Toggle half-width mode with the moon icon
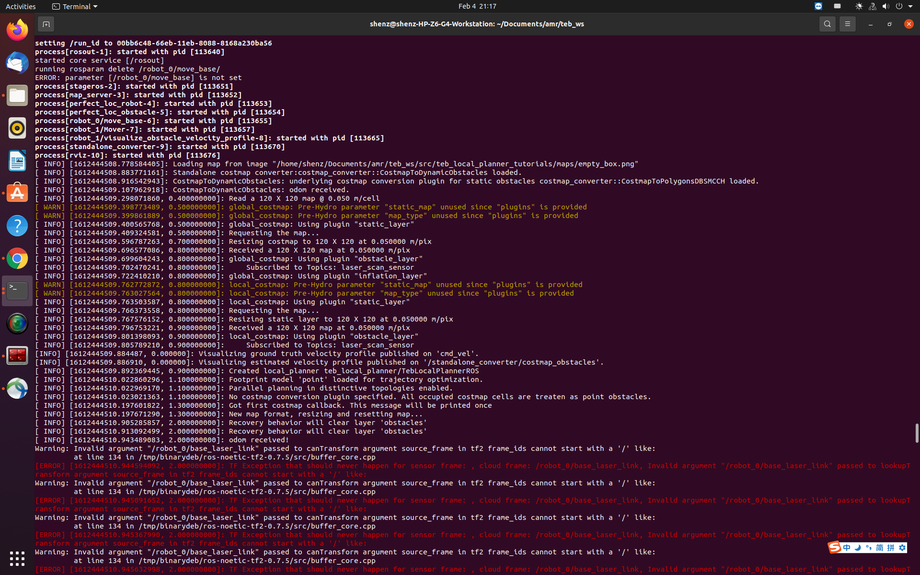 [x=858, y=548]
